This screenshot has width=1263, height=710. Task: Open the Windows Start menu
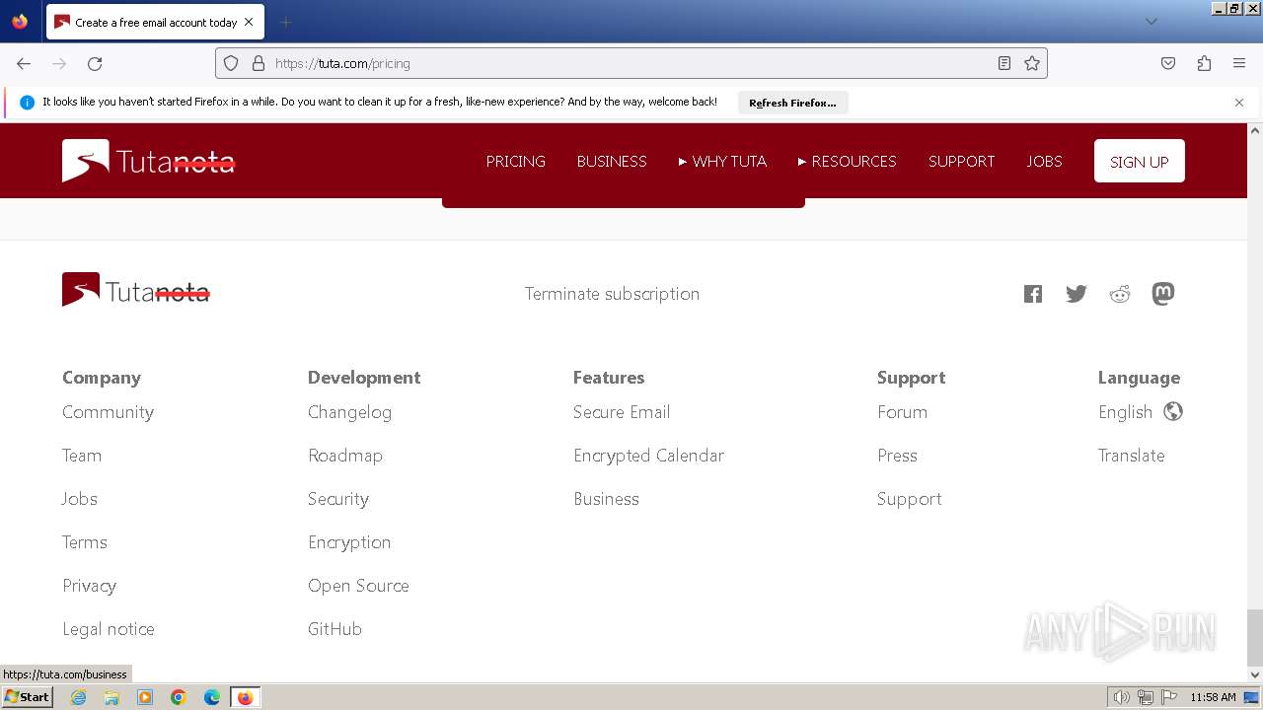27,697
